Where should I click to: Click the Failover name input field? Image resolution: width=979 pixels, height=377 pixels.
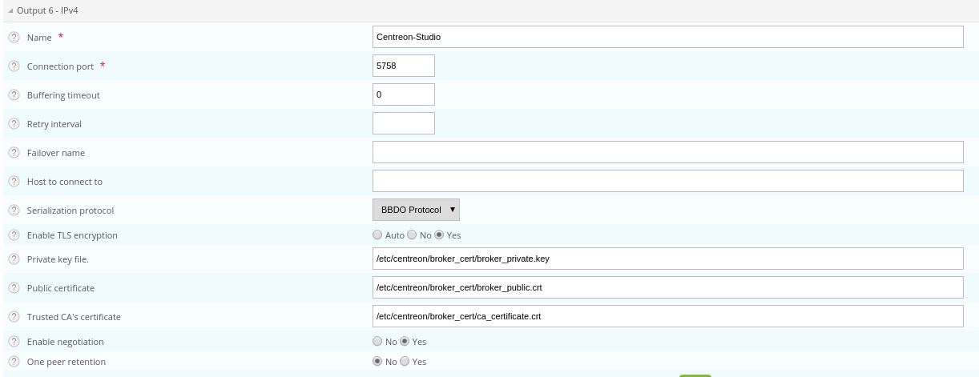pos(667,152)
